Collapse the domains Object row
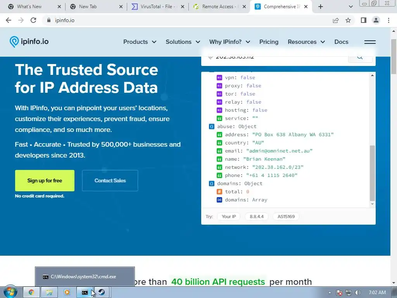This screenshot has height=298, width=397. (x=235, y=184)
